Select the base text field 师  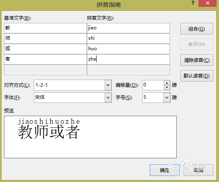click(x=45, y=39)
